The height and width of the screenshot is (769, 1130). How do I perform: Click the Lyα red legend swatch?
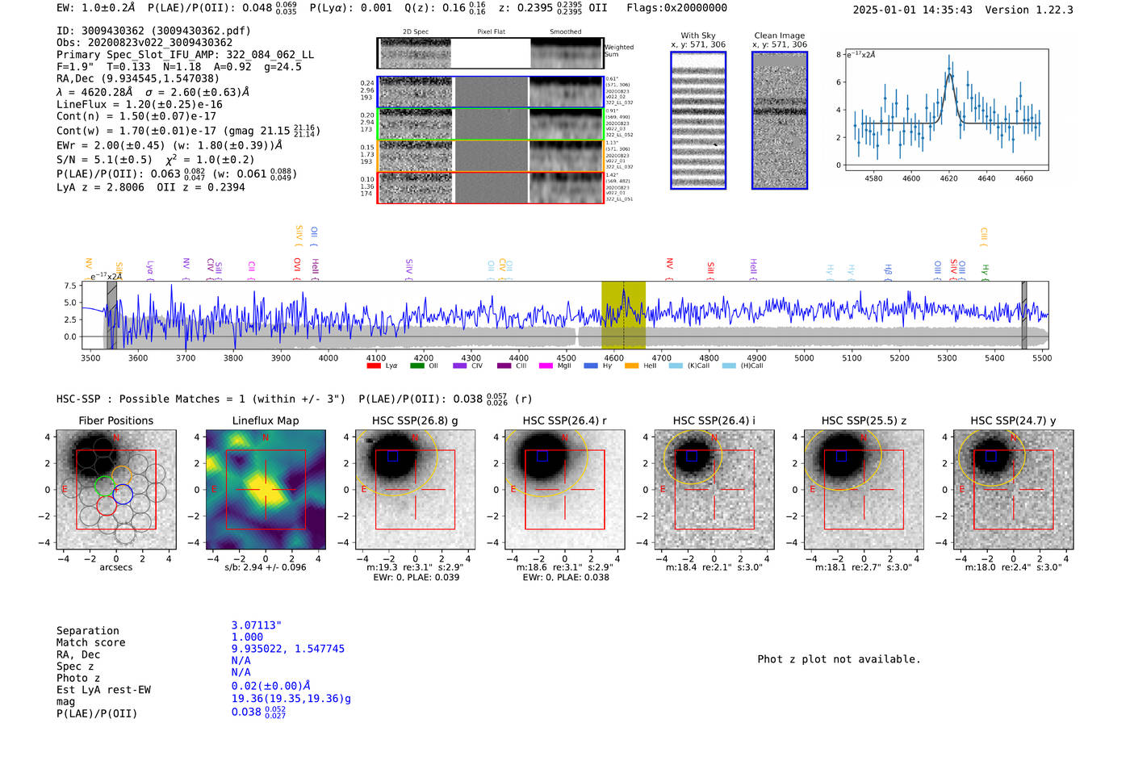374,366
